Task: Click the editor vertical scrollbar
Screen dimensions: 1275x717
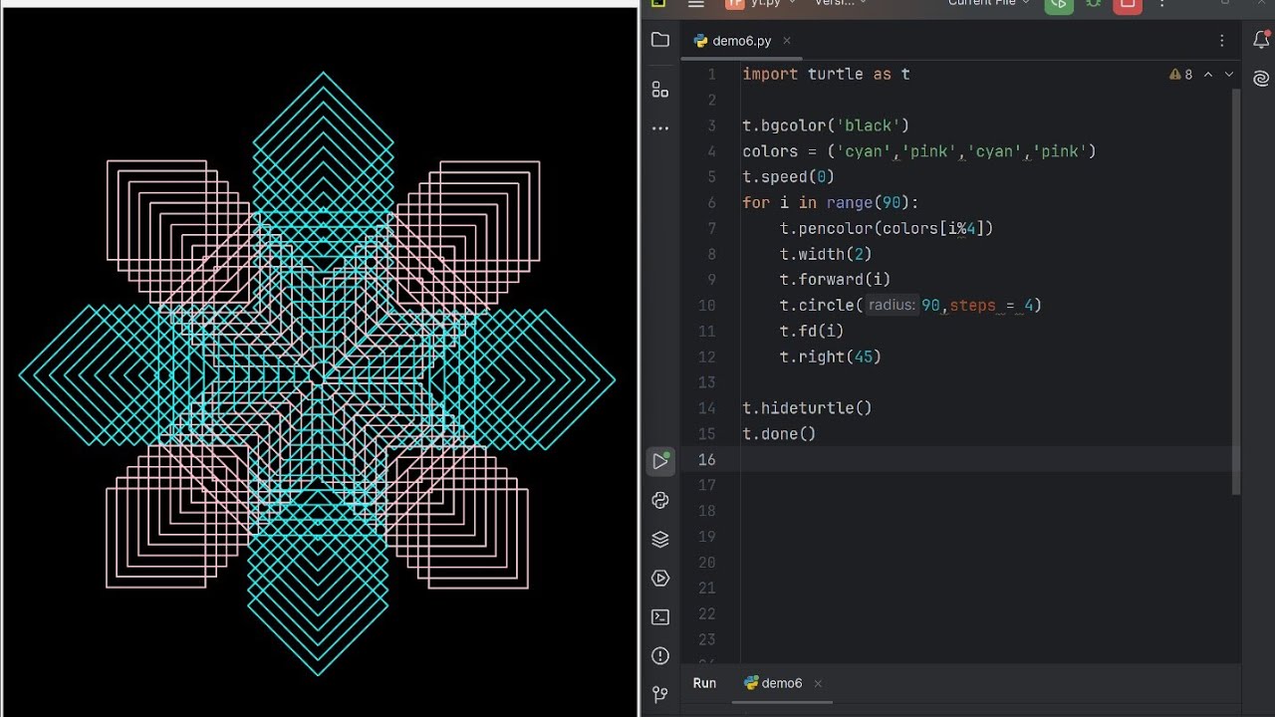Action: pos(1237,292)
